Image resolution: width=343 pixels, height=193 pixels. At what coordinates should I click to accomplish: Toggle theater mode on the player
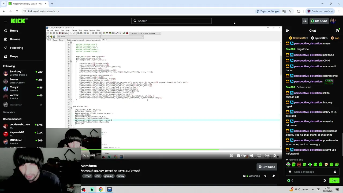[x=251, y=155]
